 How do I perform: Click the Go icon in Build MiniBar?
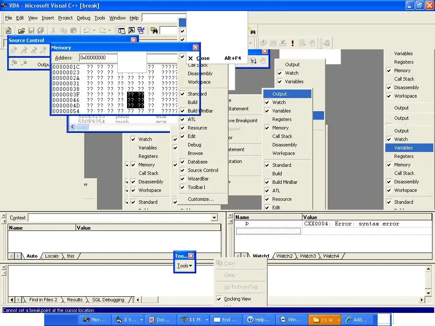click(x=302, y=43)
